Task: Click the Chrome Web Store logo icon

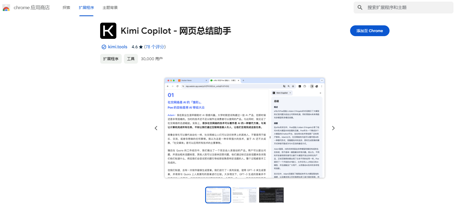Action: coord(6,8)
